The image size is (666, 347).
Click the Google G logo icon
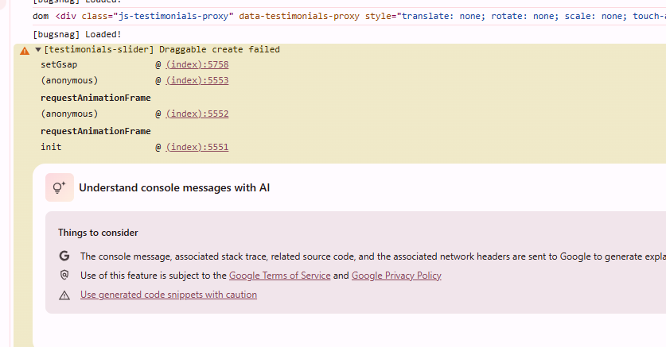pyautogui.click(x=64, y=256)
